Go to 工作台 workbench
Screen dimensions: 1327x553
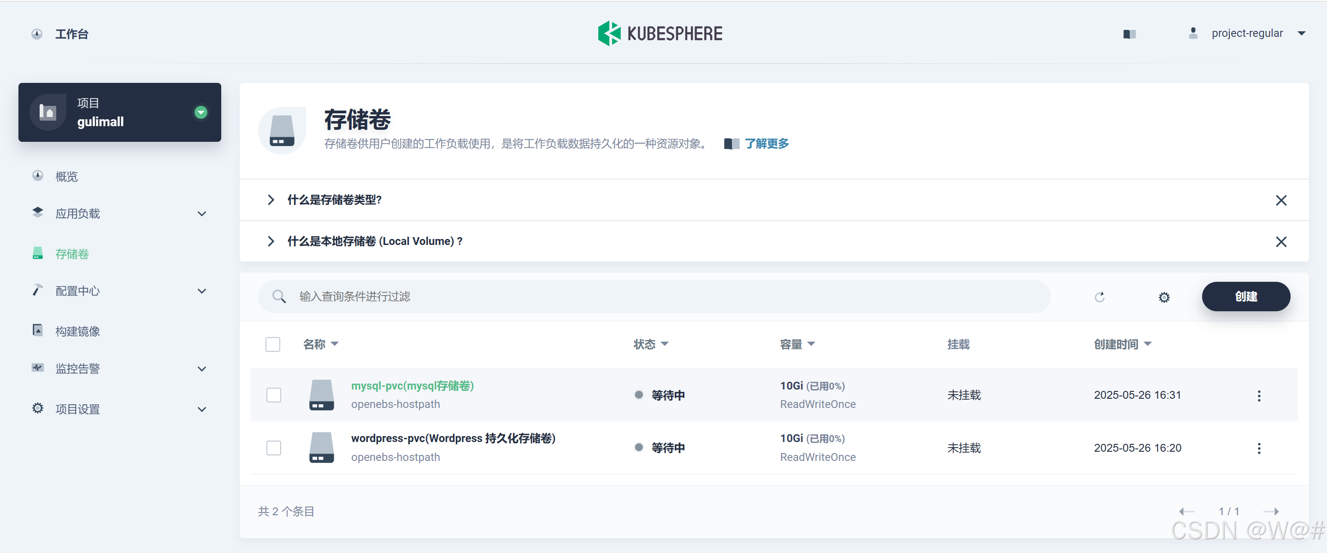tap(71, 34)
